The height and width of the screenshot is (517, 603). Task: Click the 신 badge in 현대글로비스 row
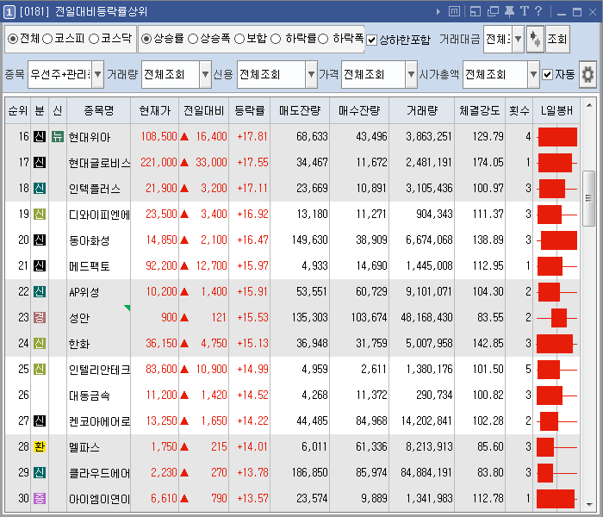click(40, 162)
